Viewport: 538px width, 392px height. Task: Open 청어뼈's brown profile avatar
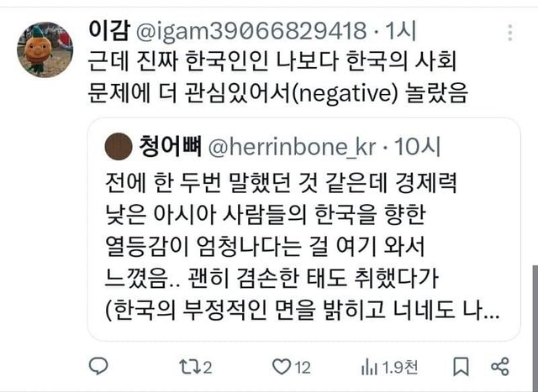119,146
